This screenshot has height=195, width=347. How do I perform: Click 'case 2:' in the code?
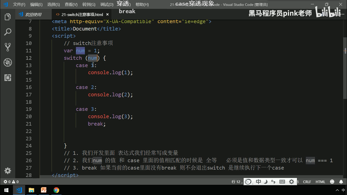point(86,87)
